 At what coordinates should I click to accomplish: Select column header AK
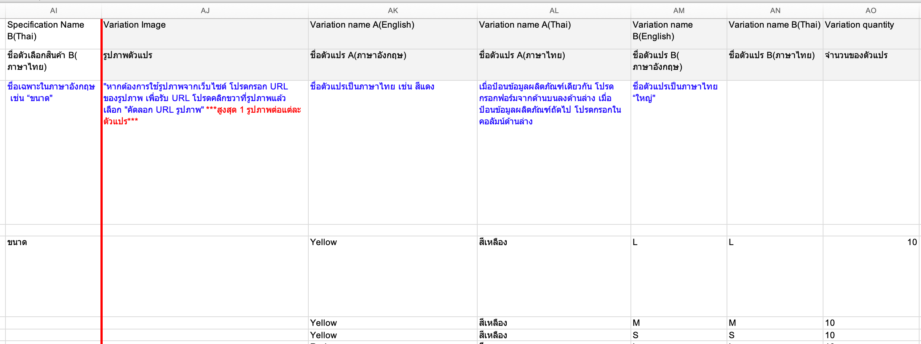tap(393, 11)
